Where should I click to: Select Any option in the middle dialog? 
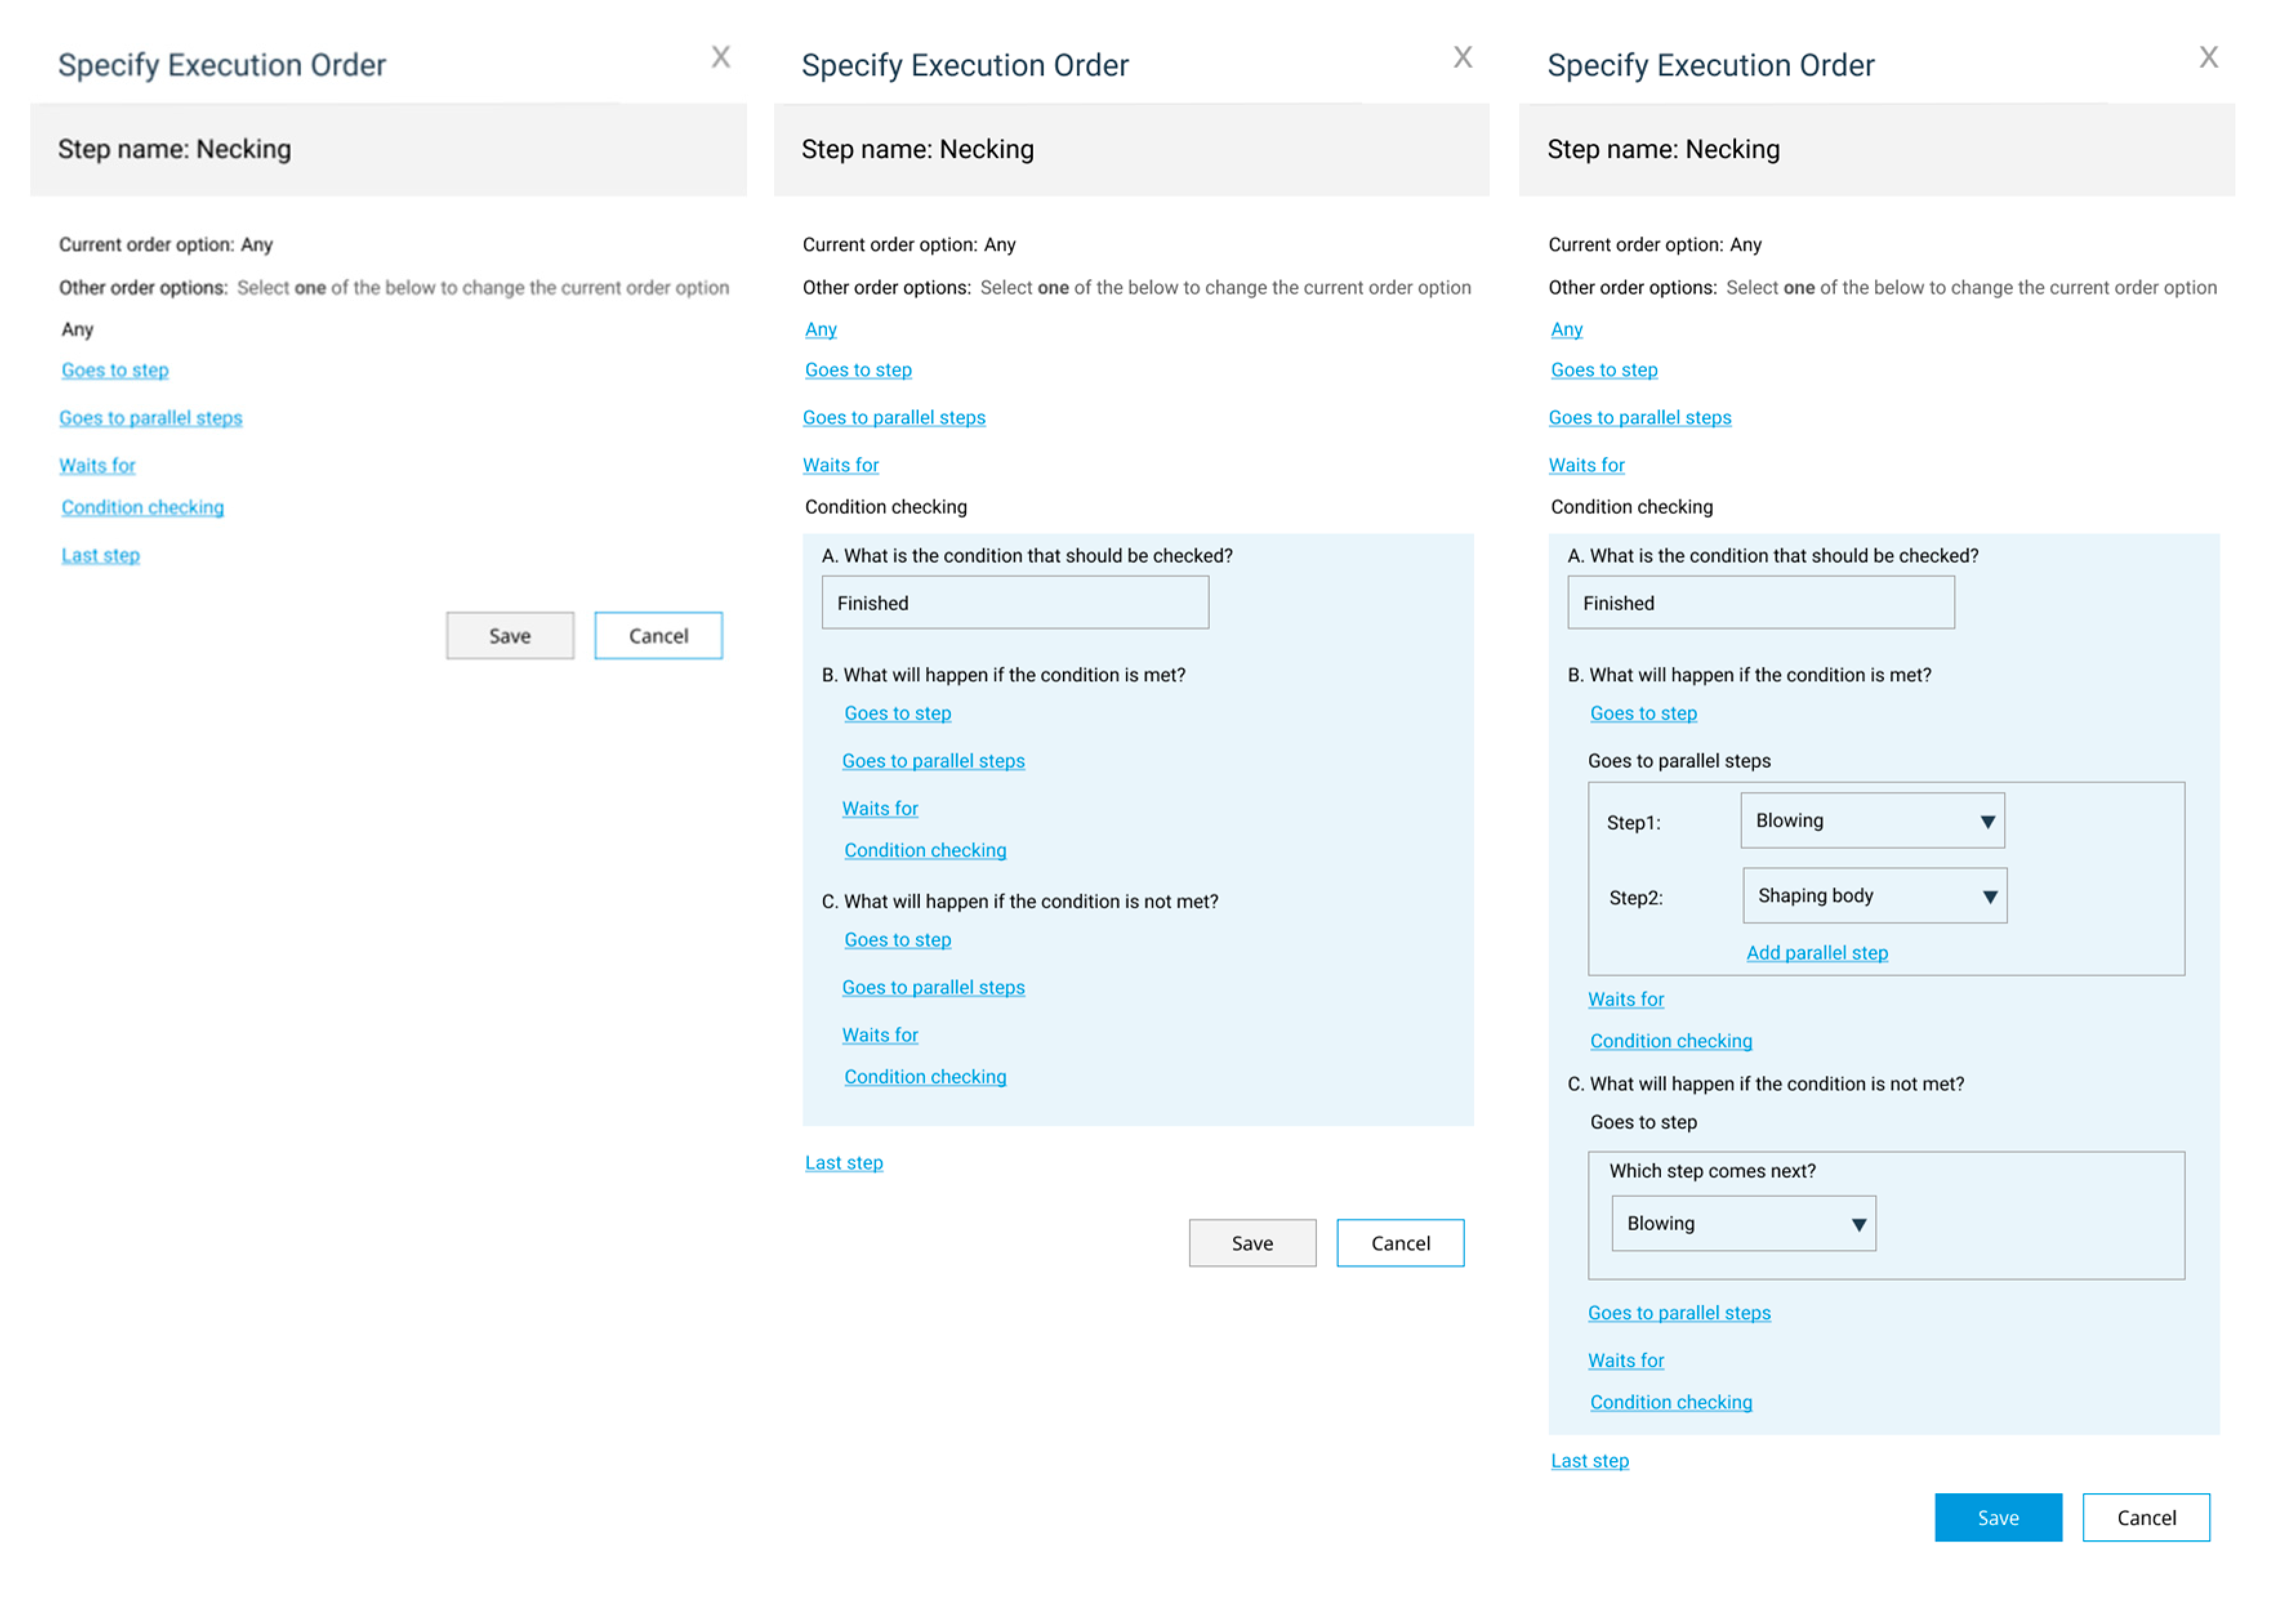(x=820, y=329)
